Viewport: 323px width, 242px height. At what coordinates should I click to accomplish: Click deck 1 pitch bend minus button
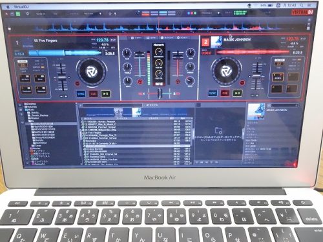coord(61,96)
